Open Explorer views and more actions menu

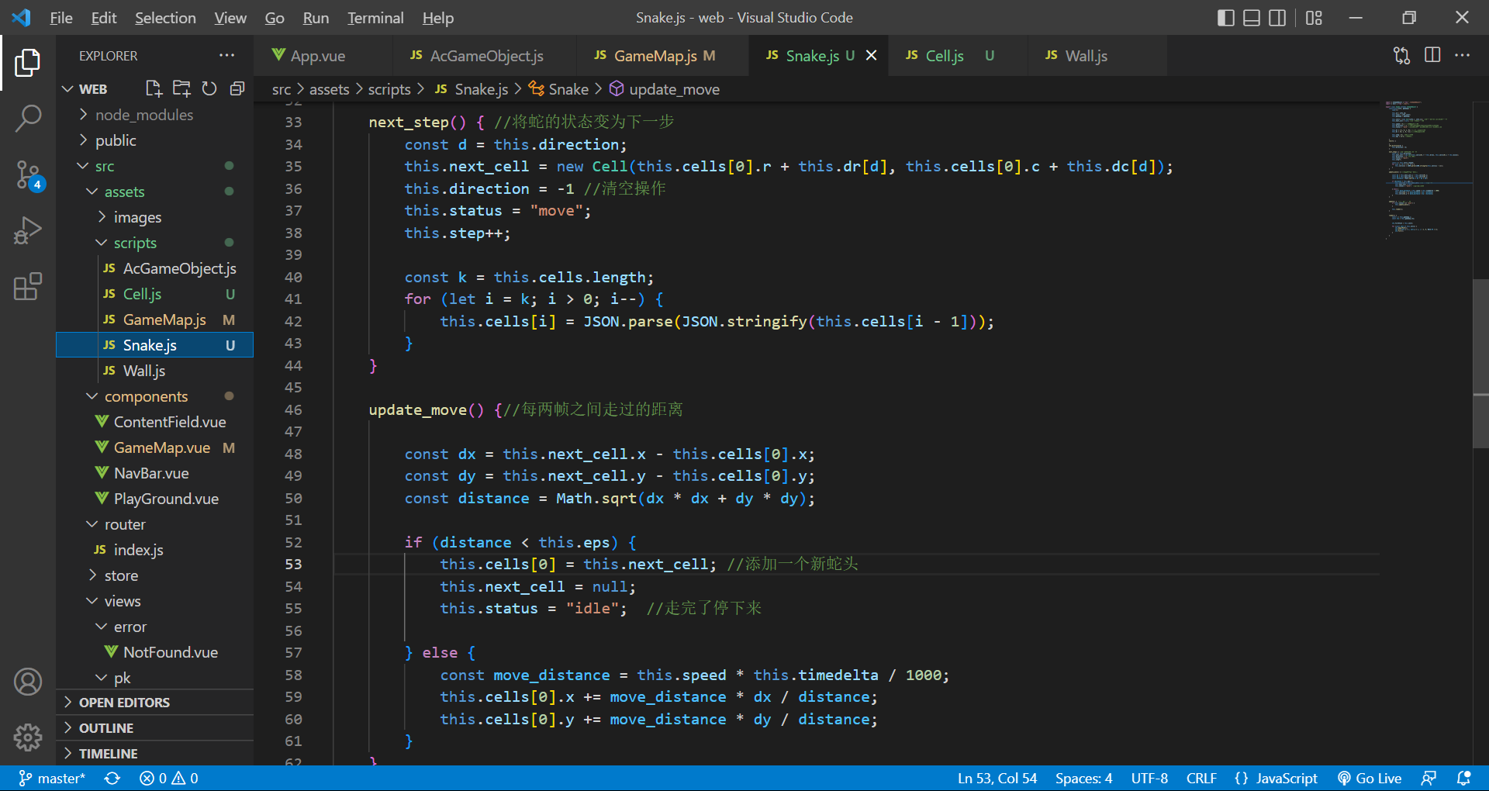tap(226, 55)
